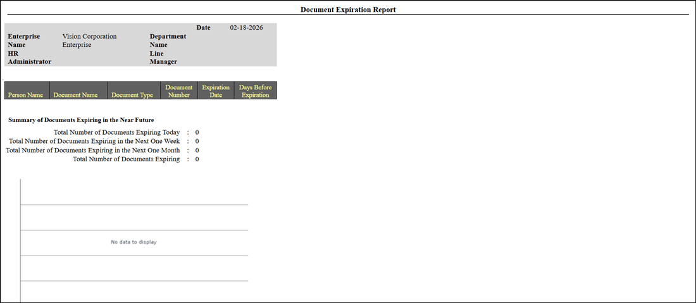Click Documents Expiring in the Next One Week
The height and width of the screenshot is (303, 696).
pos(94,141)
